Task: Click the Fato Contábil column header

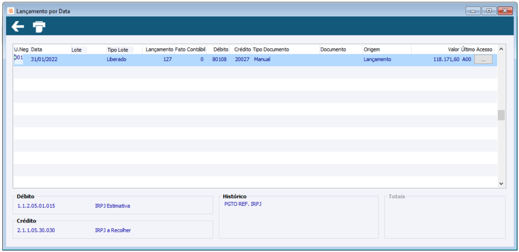Action: [x=190, y=49]
